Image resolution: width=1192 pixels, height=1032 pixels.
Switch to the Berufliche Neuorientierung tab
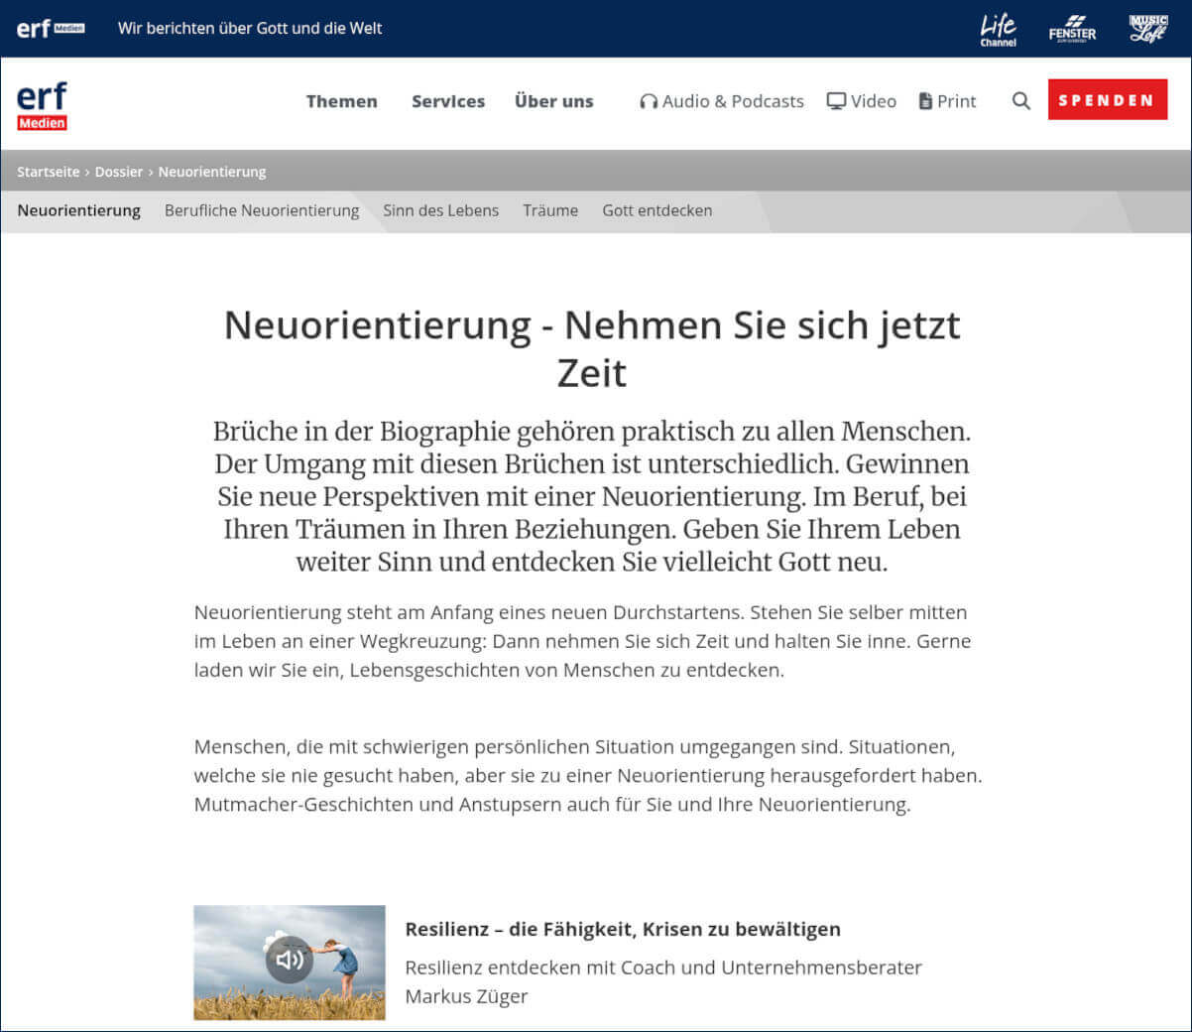point(262,210)
